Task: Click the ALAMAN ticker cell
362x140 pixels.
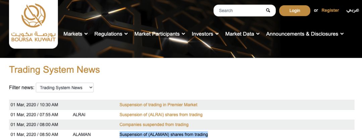Action: click(81, 135)
